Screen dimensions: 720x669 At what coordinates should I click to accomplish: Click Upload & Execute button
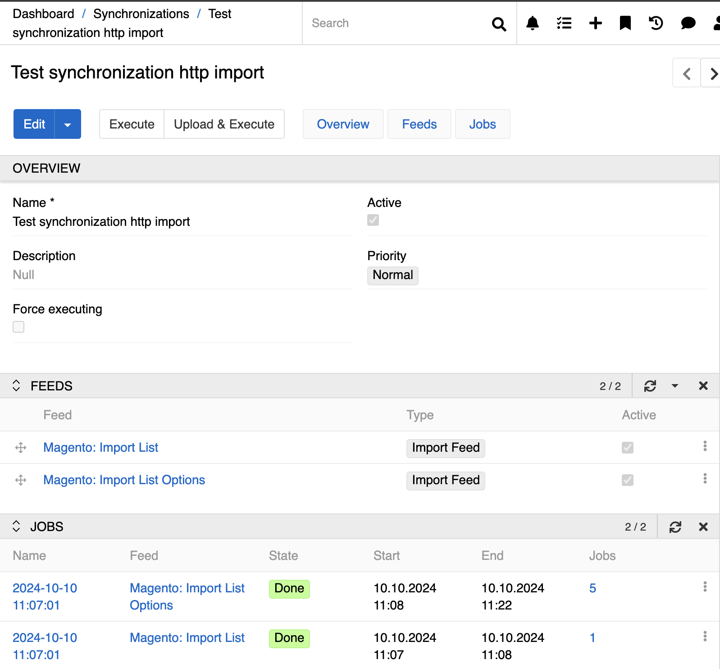[224, 124]
